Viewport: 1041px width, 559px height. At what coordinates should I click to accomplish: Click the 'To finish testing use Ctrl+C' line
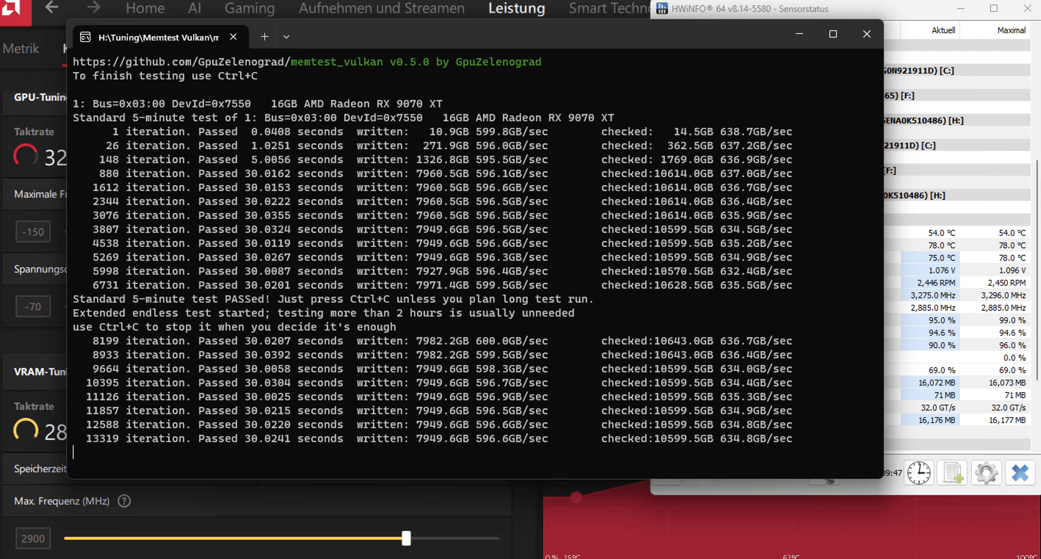click(x=165, y=76)
